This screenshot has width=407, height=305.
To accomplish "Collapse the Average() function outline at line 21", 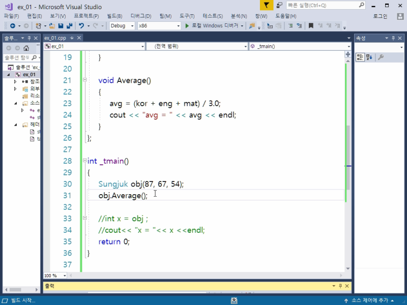I will point(84,80).
